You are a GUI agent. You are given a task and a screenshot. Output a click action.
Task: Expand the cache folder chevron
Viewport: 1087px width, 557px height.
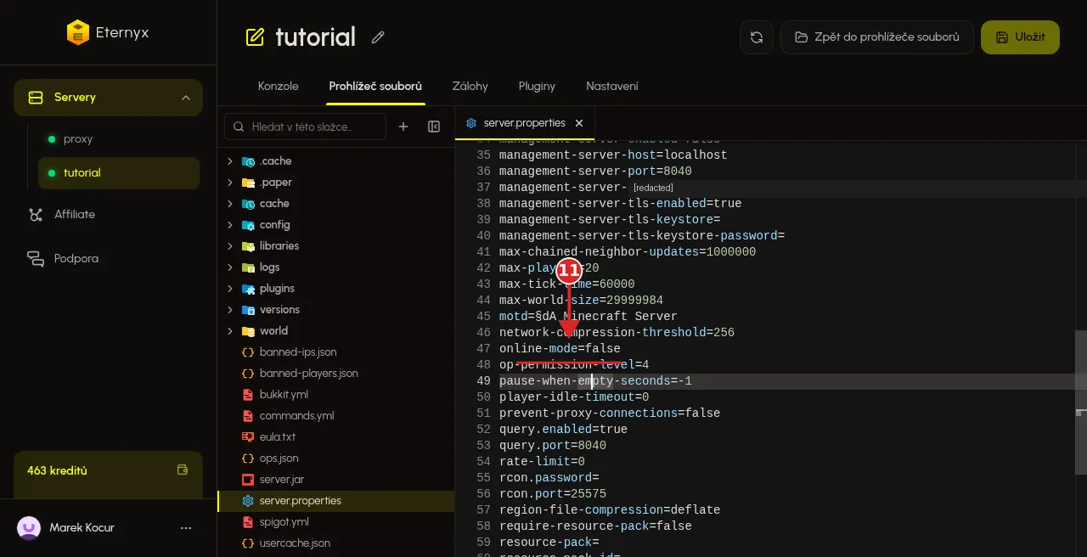click(x=229, y=204)
